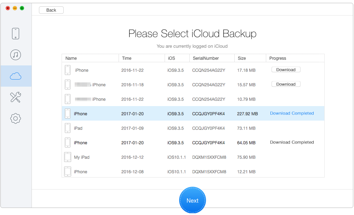Click iOS10.1.1 in the My iPad row
Image resolution: width=354 pixels, height=215 pixels.
pos(177,157)
